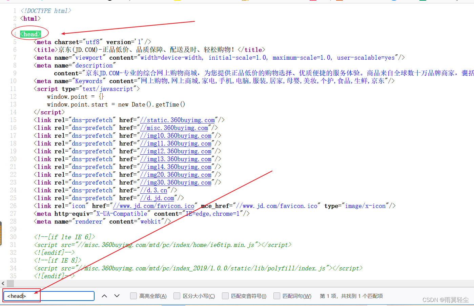Open the img20.360buyimg.com link
Screen dimensions: 474x306
coord(176,174)
